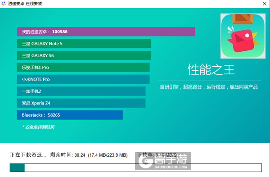Click the 性能之王 heading

coord(211,70)
